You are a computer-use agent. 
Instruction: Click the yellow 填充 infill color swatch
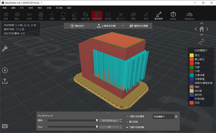[x=192, y=55]
